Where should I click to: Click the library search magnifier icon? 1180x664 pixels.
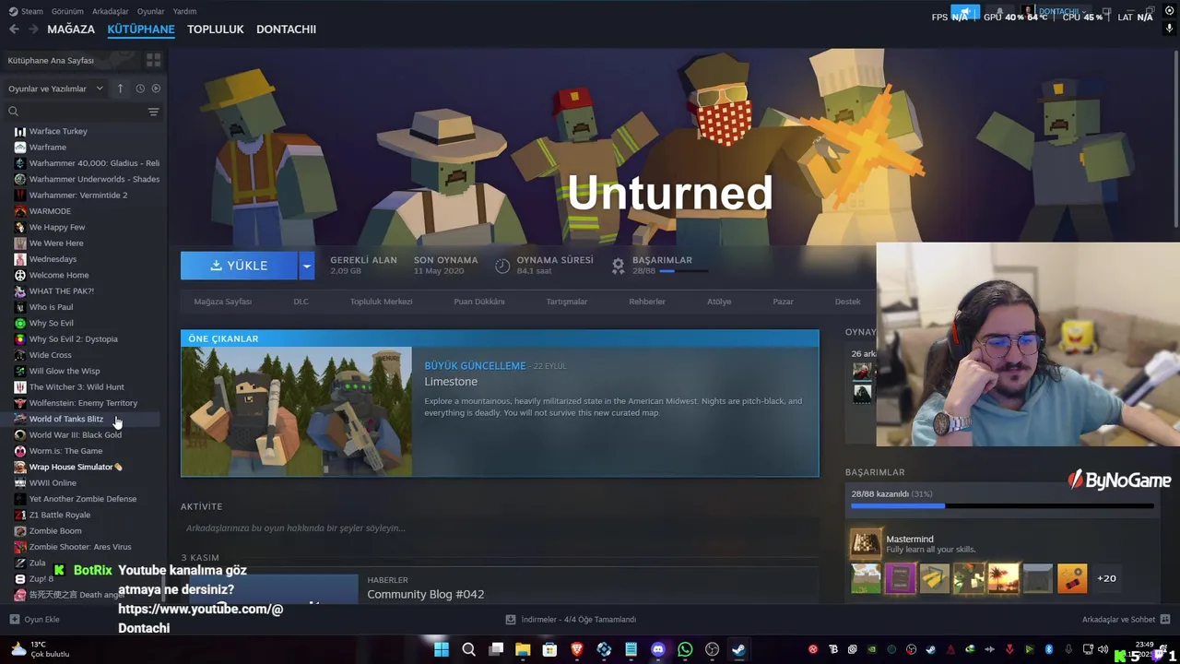point(13,112)
